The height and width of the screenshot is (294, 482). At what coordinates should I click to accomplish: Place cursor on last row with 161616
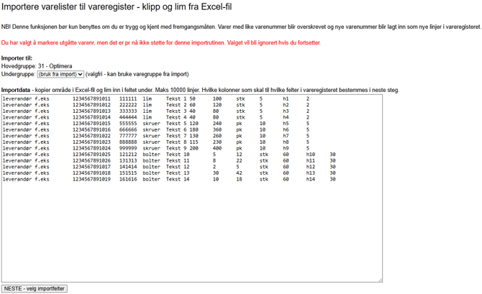[127, 179]
